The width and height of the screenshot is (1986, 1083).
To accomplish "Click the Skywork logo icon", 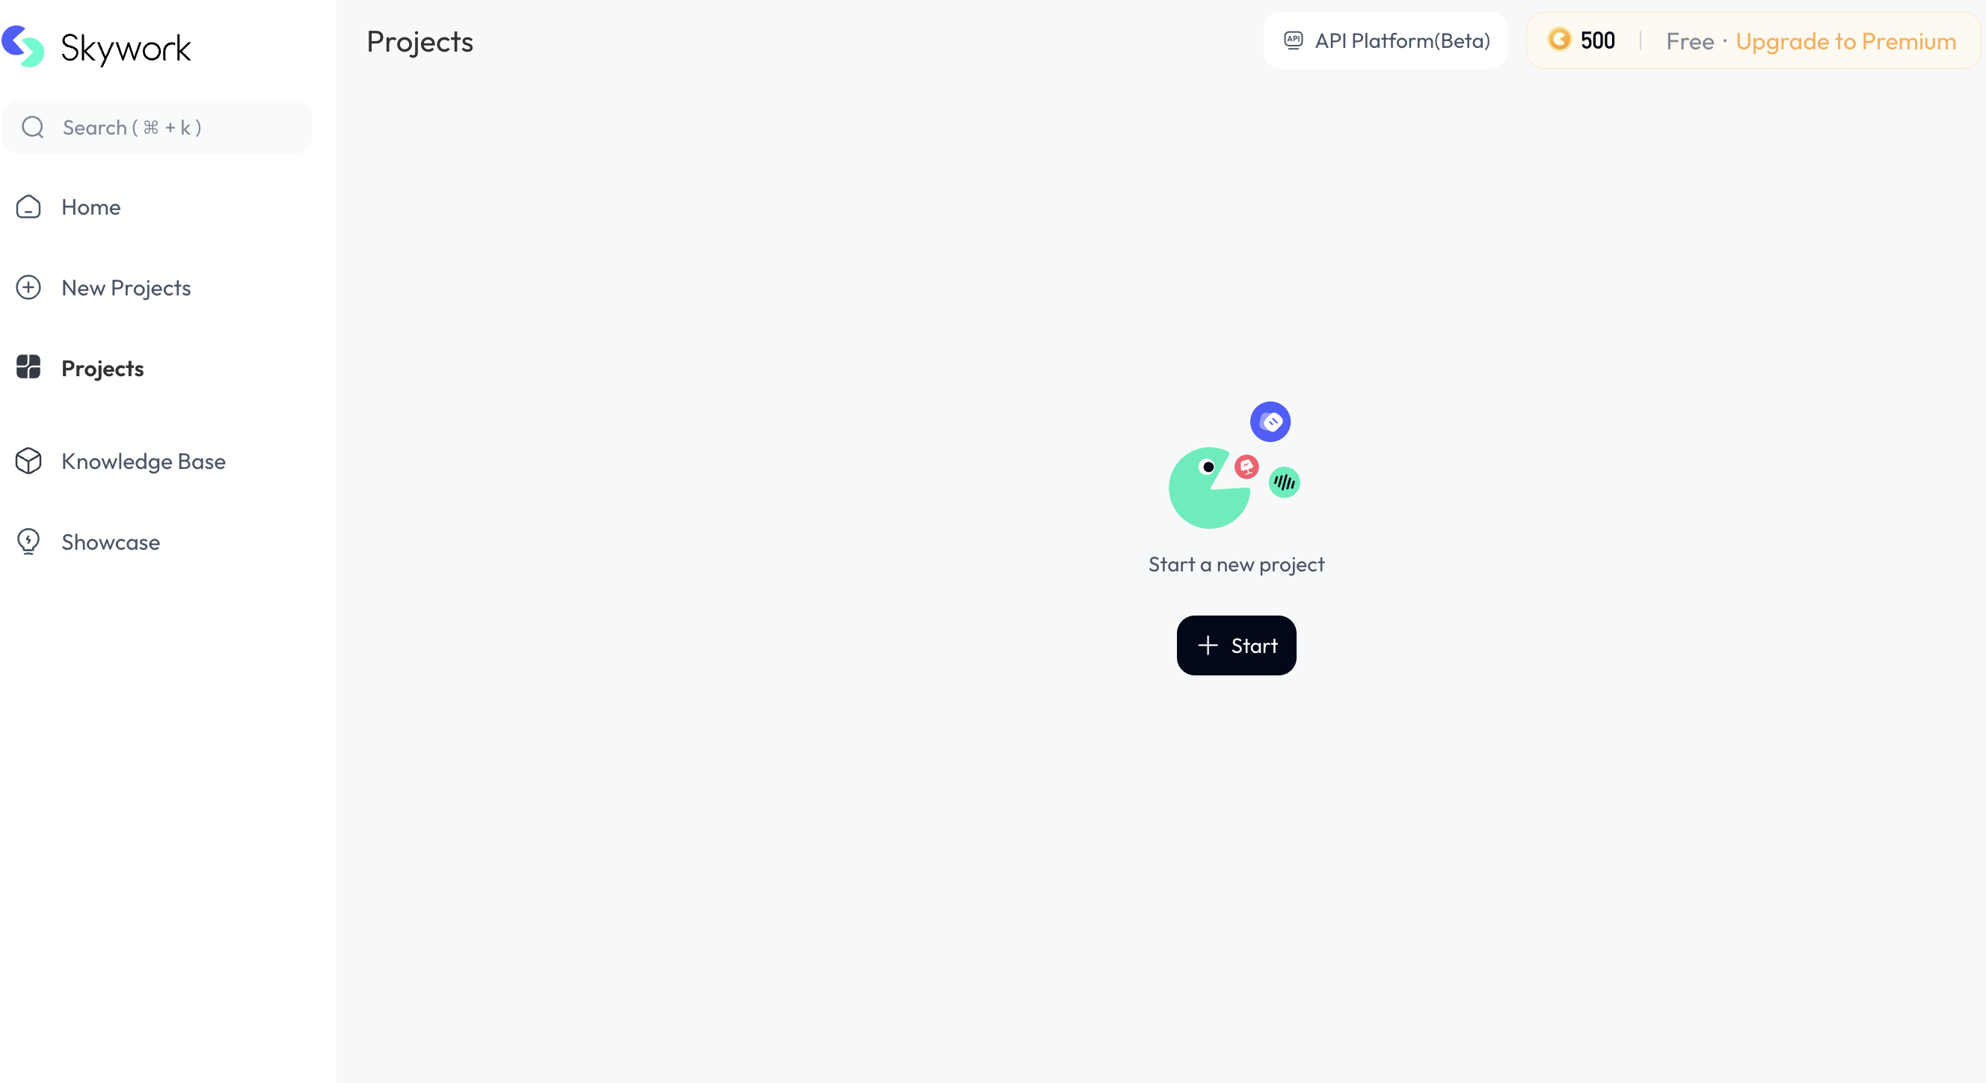I will tap(23, 46).
